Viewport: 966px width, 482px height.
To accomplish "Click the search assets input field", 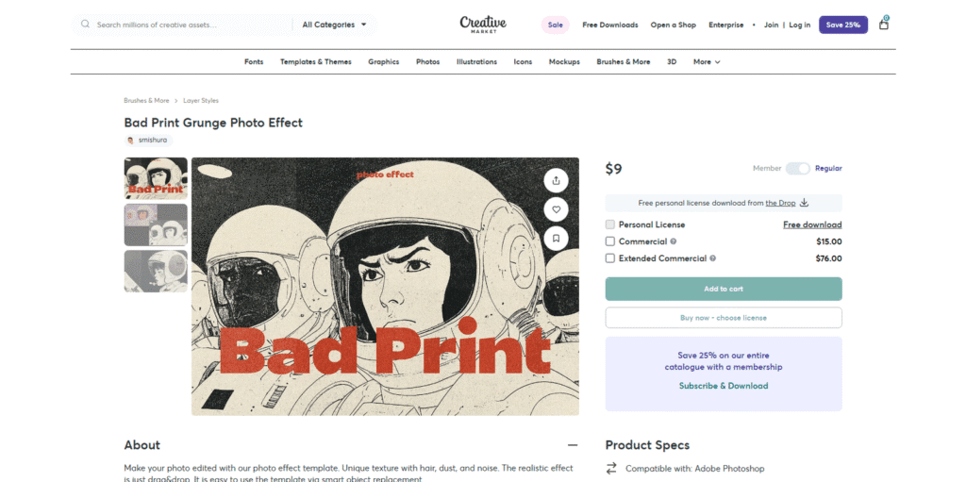I will [x=189, y=25].
